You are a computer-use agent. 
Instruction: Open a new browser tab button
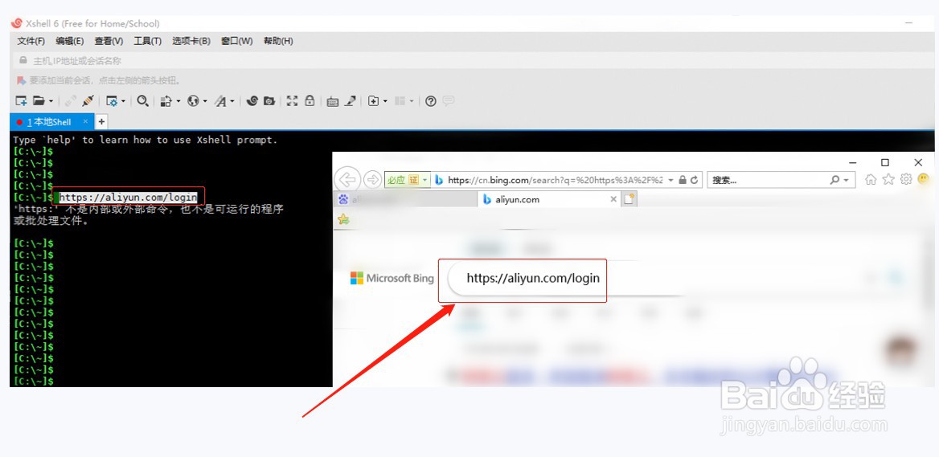point(629,200)
